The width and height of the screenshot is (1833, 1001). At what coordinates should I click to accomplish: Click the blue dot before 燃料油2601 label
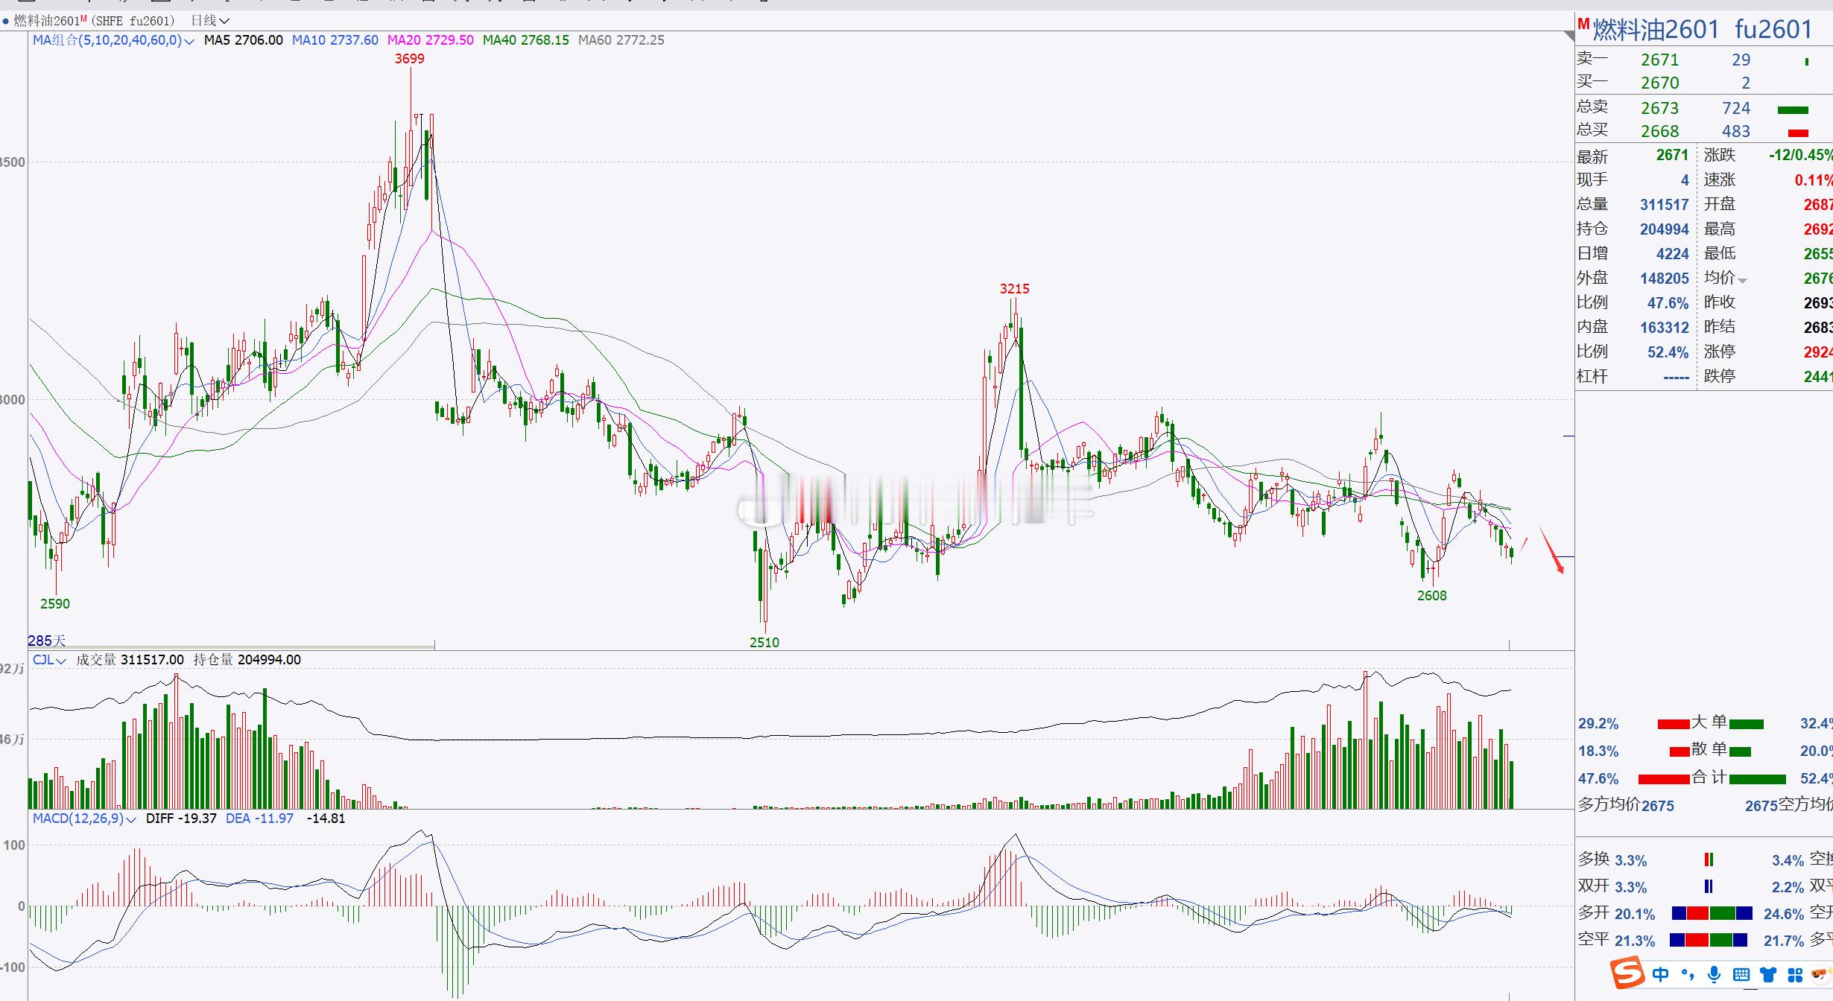pos(6,21)
